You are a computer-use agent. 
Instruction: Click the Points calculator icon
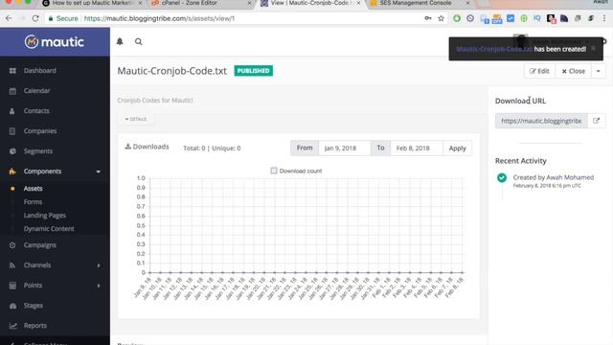[12, 286]
